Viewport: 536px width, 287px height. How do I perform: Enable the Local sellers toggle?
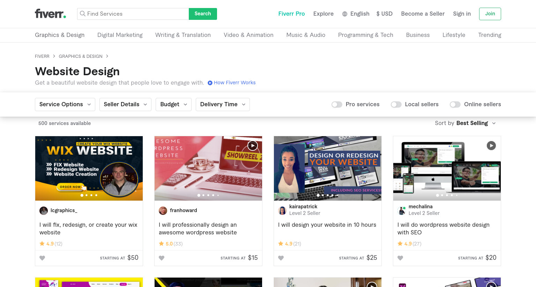(396, 104)
